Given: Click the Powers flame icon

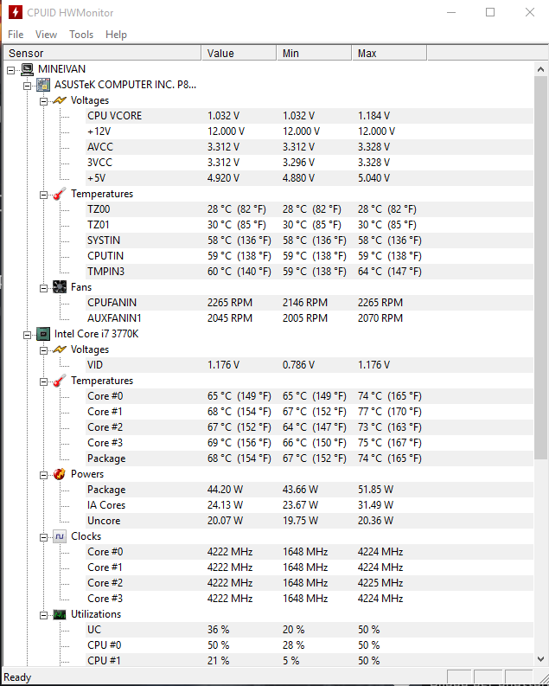Looking at the screenshot, I should point(60,474).
